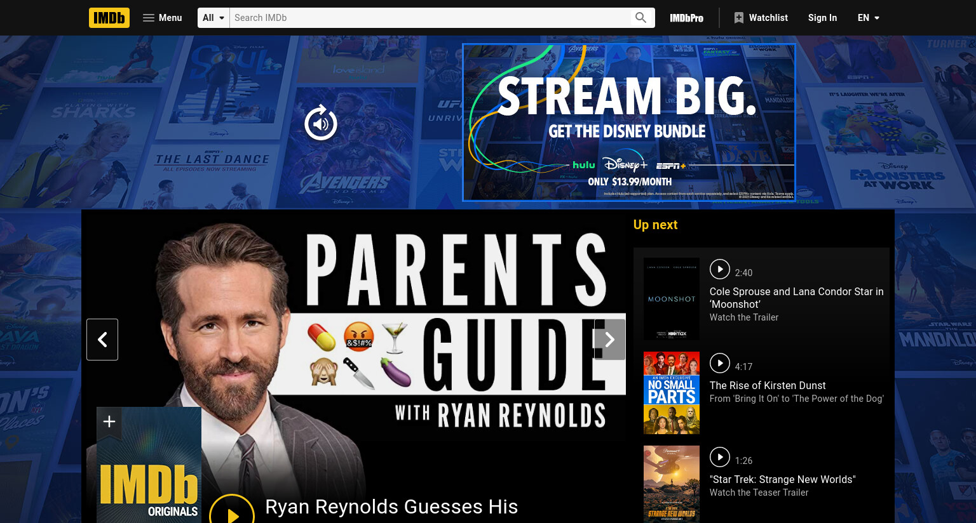Image resolution: width=976 pixels, height=523 pixels.
Task: Replay the ad video with sound
Action: point(321,123)
